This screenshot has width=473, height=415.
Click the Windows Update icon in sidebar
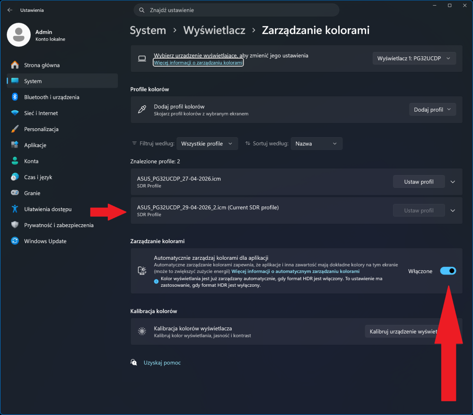[15, 241]
